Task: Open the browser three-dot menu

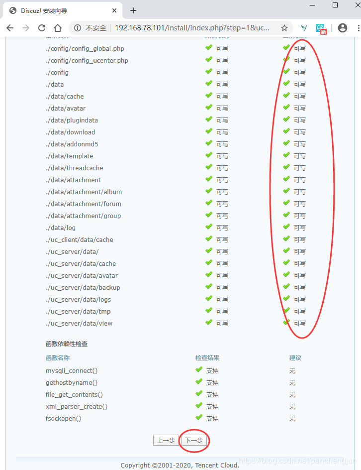Action: pyautogui.click(x=359, y=28)
